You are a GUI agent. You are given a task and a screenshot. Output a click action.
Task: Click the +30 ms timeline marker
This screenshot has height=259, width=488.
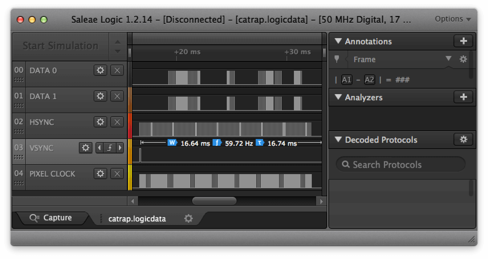click(298, 52)
